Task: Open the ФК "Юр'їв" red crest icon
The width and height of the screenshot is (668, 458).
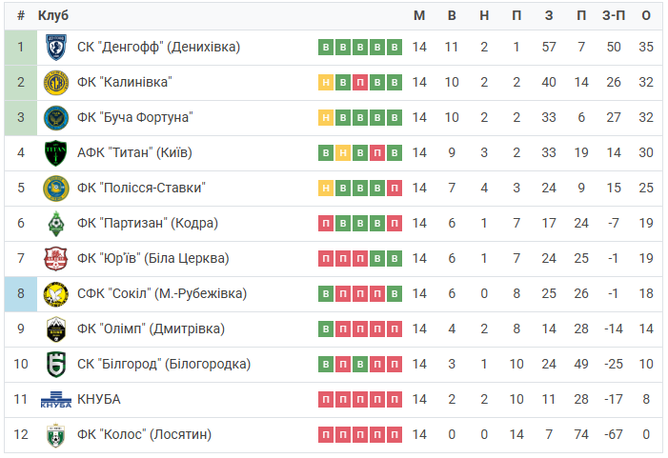Action: pos(56,259)
